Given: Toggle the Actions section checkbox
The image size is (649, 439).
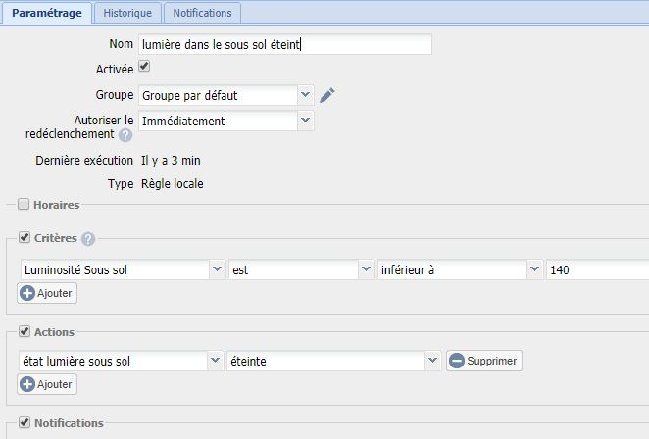Looking at the screenshot, I should [x=24, y=332].
